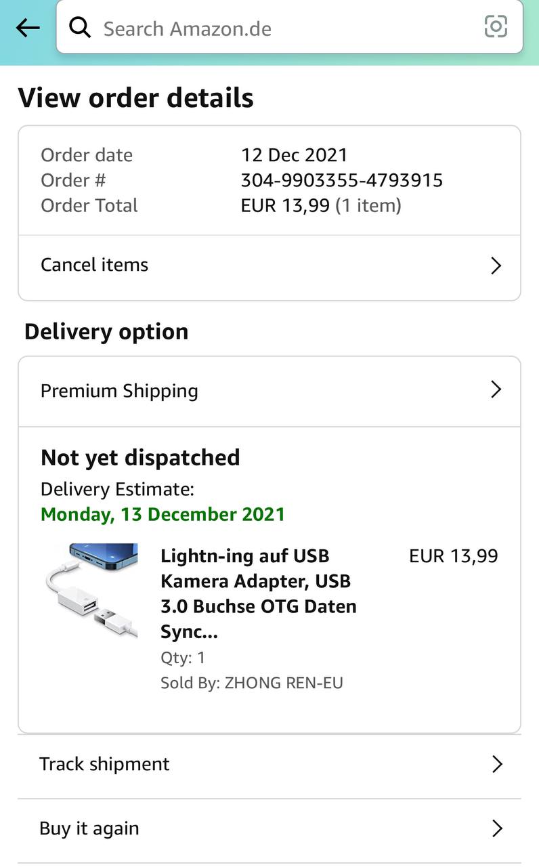Click the Buy it again chevron
The image size is (539, 867).
[497, 828]
